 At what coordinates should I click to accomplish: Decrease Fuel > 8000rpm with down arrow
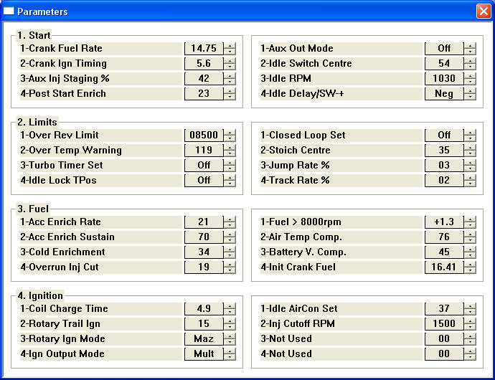point(470,225)
